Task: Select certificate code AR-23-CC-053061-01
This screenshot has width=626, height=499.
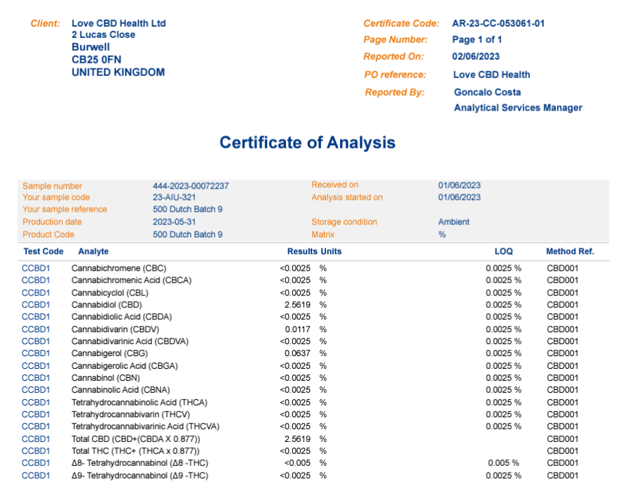Action: (498, 23)
